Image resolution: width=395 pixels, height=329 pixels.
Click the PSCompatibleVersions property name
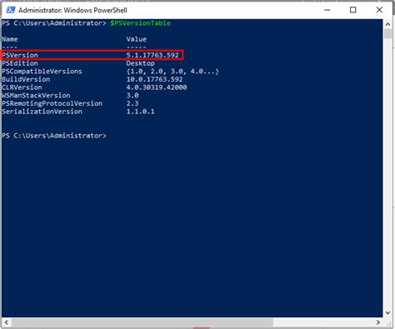coord(42,72)
